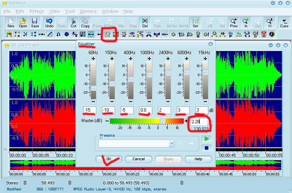
Task: Click the 00:00:25 mark on the overview time ruler
Action: [133, 174]
